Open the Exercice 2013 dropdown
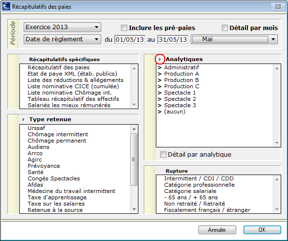The width and height of the screenshot is (288, 241). (62, 27)
